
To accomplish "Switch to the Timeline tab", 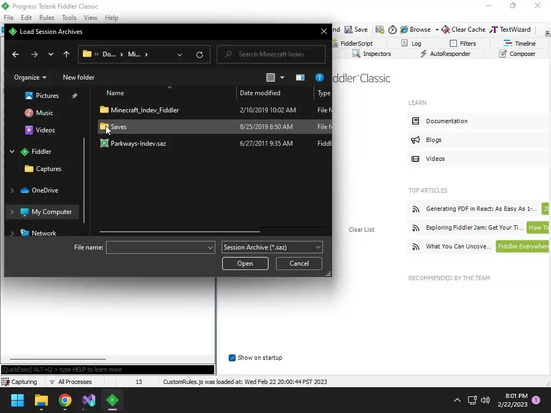I will (519, 44).
